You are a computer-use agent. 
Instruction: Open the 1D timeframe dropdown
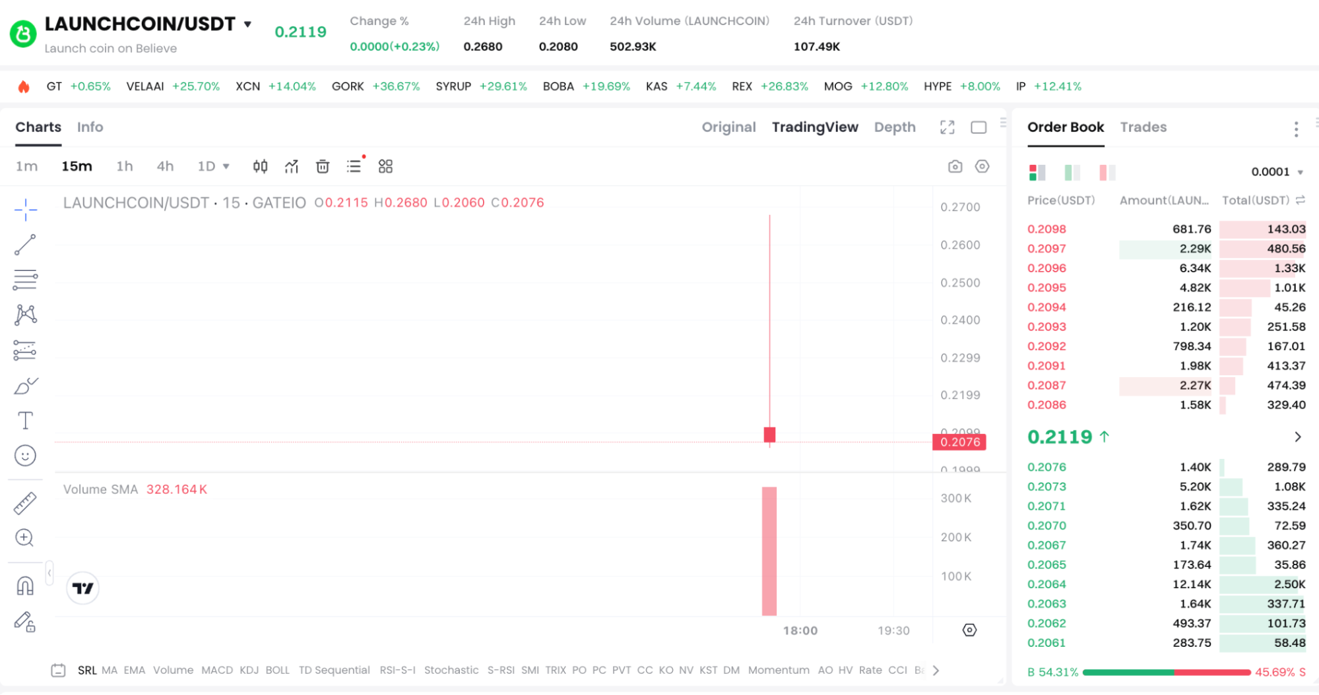[213, 166]
